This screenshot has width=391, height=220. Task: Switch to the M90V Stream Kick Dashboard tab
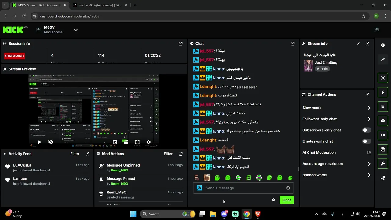pos(40,5)
